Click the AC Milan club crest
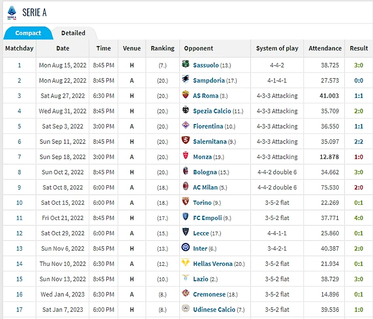 click(x=185, y=187)
